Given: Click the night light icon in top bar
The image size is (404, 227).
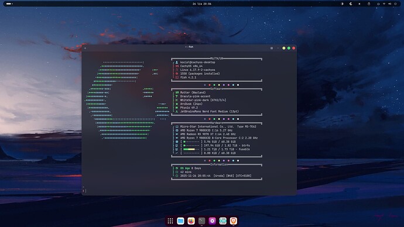Looking at the screenshot, I should tap(342, 4).
